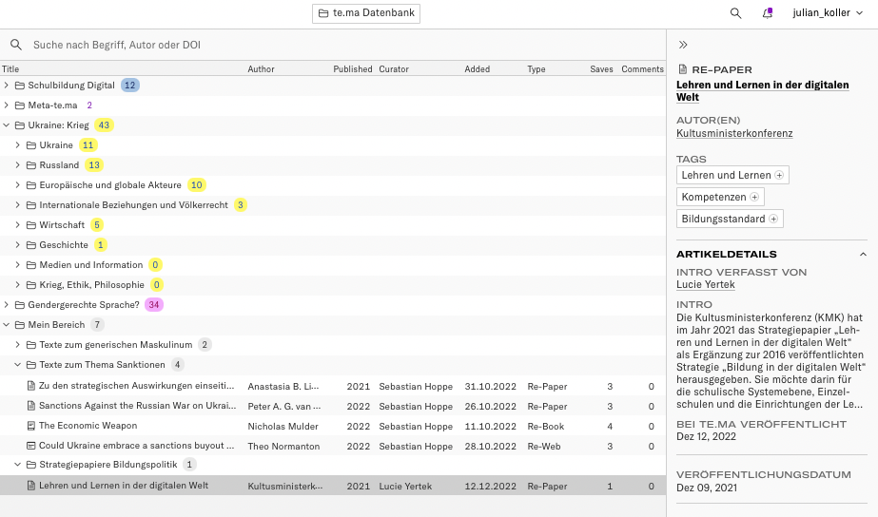
Task: Expand the Russland folder
Action: click(18, 165)
